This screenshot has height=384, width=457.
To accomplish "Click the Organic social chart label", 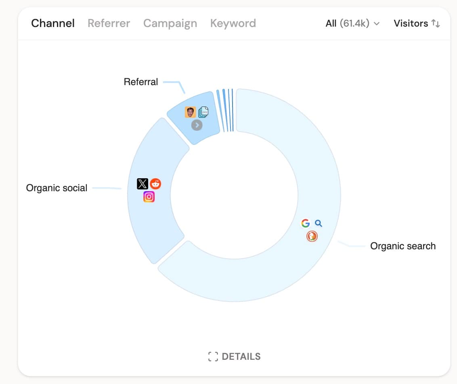I will click(57, 188).
